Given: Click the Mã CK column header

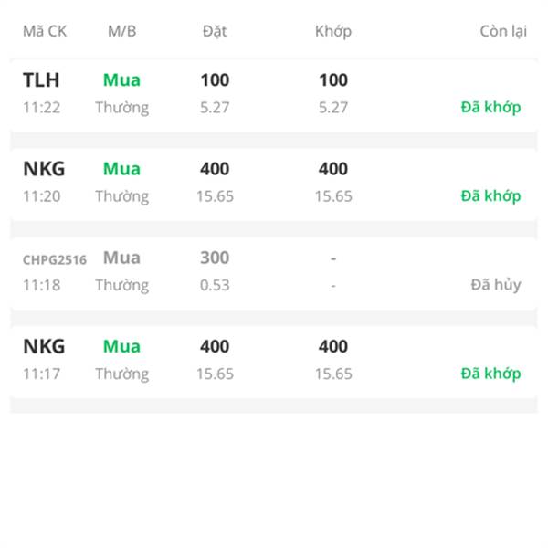Looking at the screenshot, I should [45, 31].
